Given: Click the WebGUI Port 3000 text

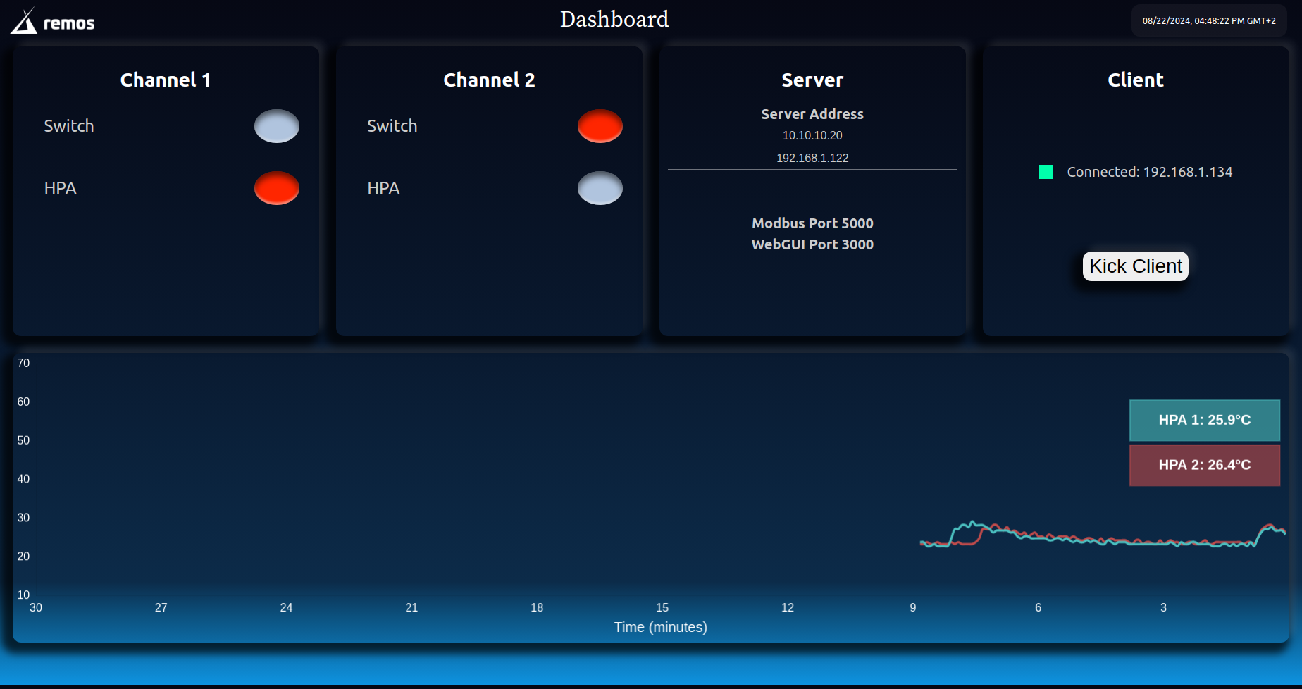Looking at the screenshot, I should pyautogui.click(x=812, y=244).
